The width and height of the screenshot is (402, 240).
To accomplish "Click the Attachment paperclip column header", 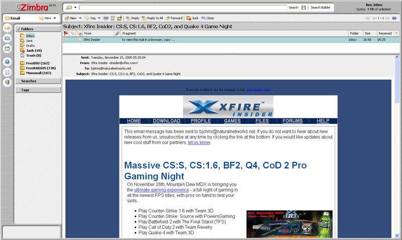I will pos(118,33).
